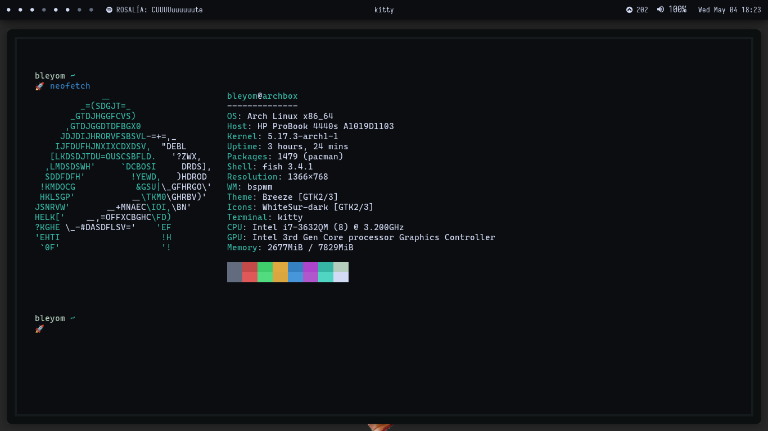The image size is (768, 431).
Task: Switch to the seventh workspace dot
Action: (79, 10)
